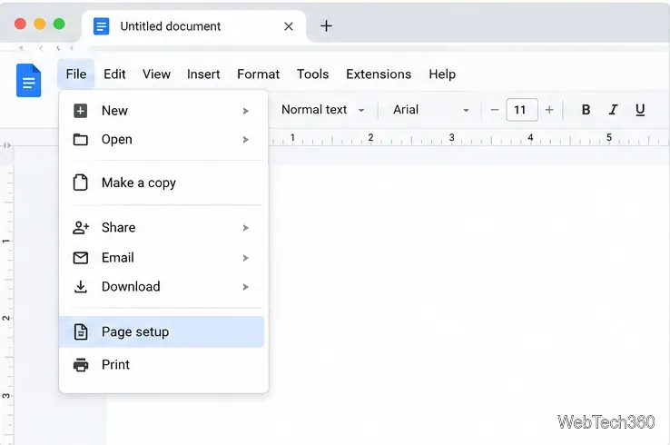The width and height of the screenshot is (670, 445).
Task: Click the Download arrow icon
Action: pos(80,286)
